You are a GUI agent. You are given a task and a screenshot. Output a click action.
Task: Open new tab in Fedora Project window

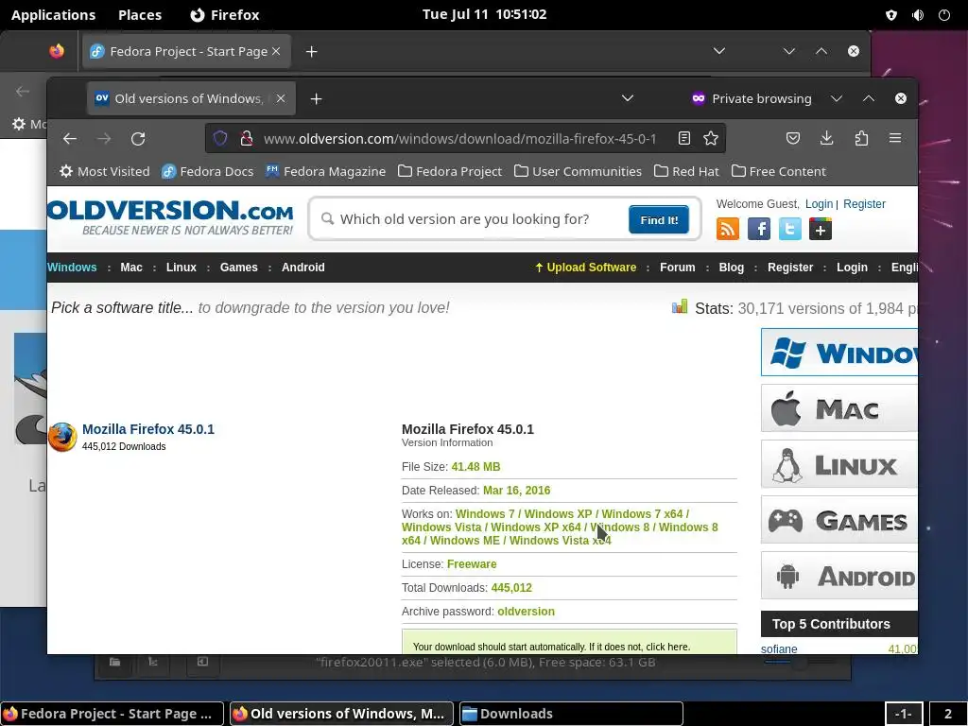312,52
